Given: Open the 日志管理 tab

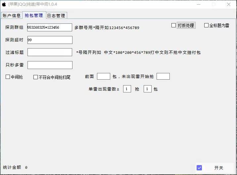Looking at the screenshot, I should (x=56, y=16).
